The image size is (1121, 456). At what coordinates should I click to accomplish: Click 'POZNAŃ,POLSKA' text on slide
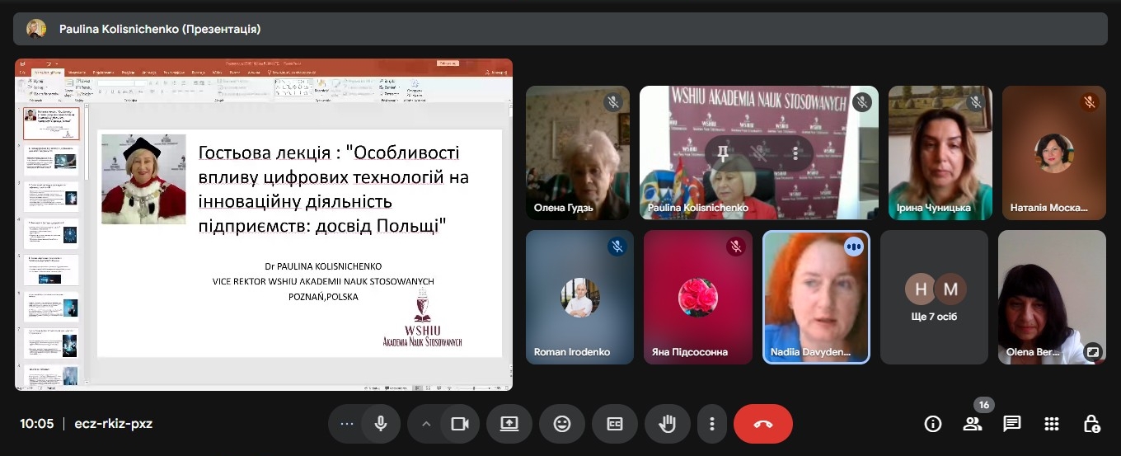coord(323,296)
